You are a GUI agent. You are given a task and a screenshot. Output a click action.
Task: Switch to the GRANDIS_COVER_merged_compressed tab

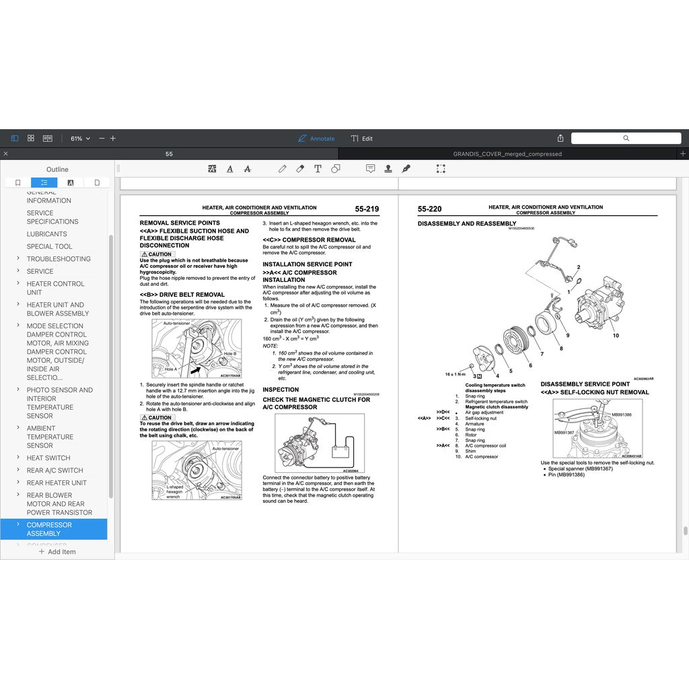[x=507, y=154]
